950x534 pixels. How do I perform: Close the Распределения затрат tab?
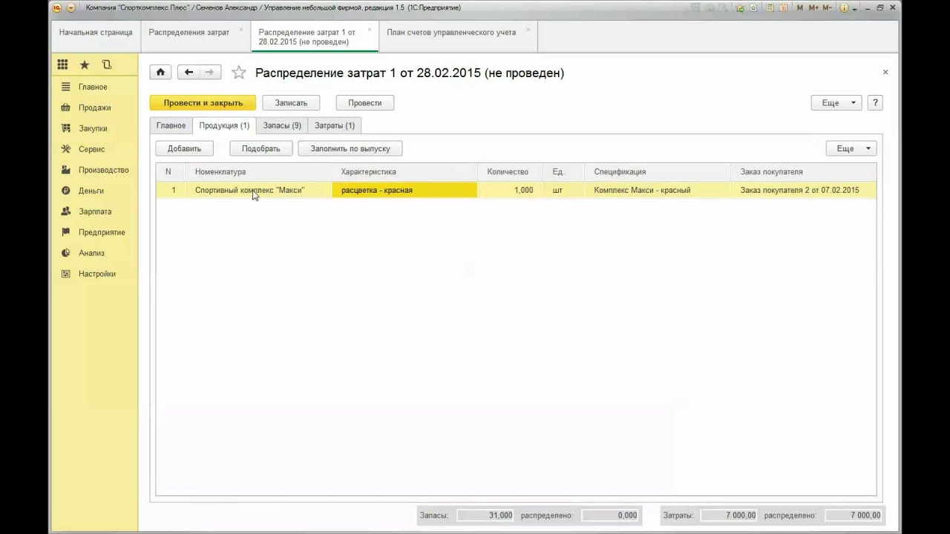241,30
